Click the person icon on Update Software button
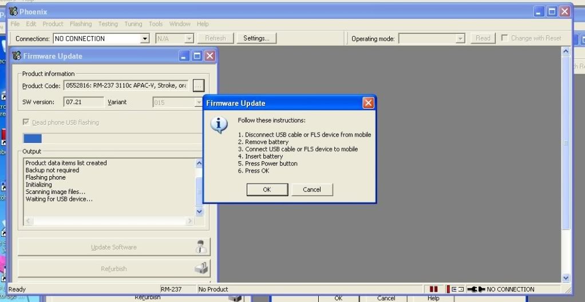585x302 pixels. click(x=201, y=247)
